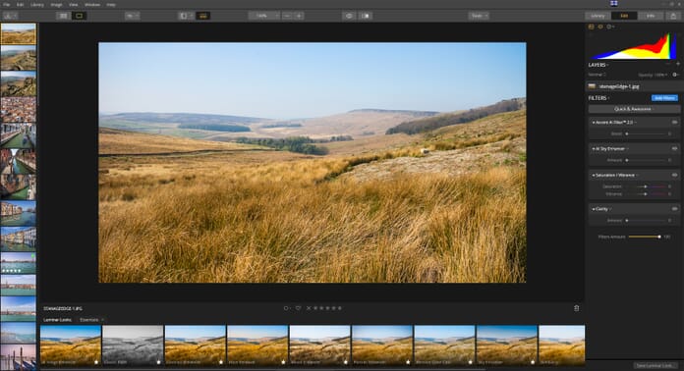Adjust the Filters Amount slider
This screenshot has height=371, width=684.
point(645,237)
